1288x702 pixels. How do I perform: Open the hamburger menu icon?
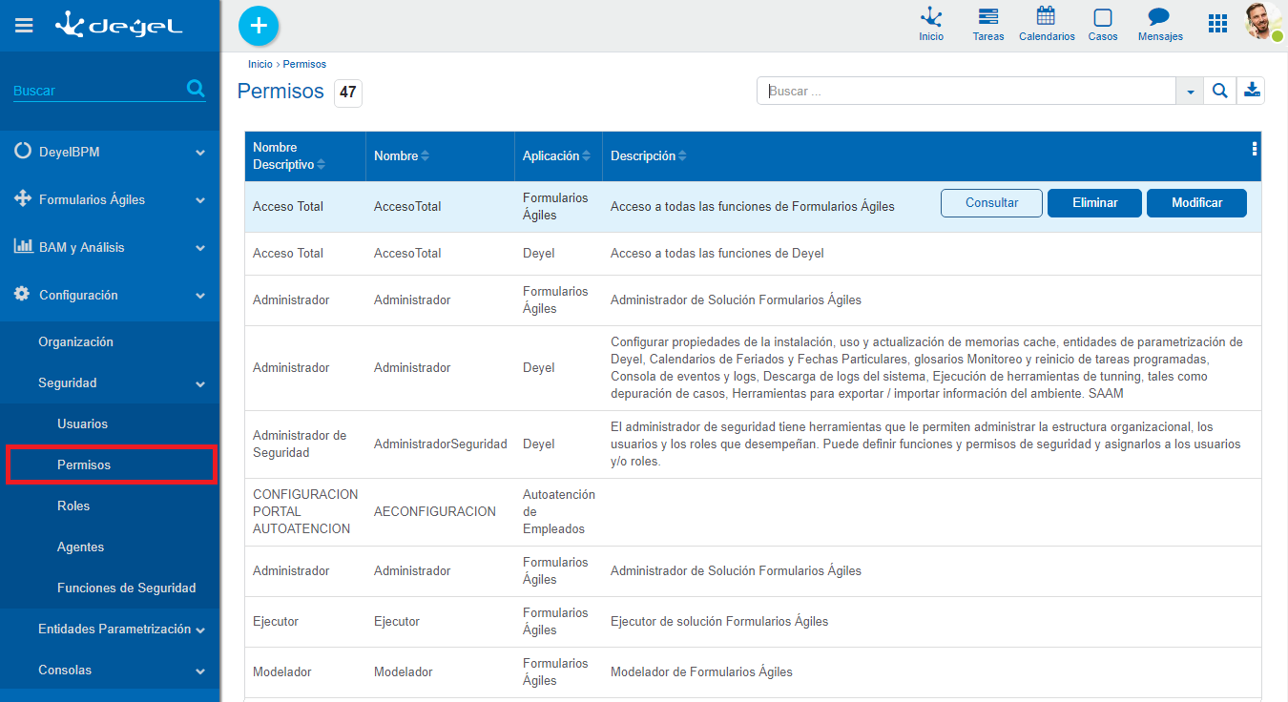click(x=24, y=26)
